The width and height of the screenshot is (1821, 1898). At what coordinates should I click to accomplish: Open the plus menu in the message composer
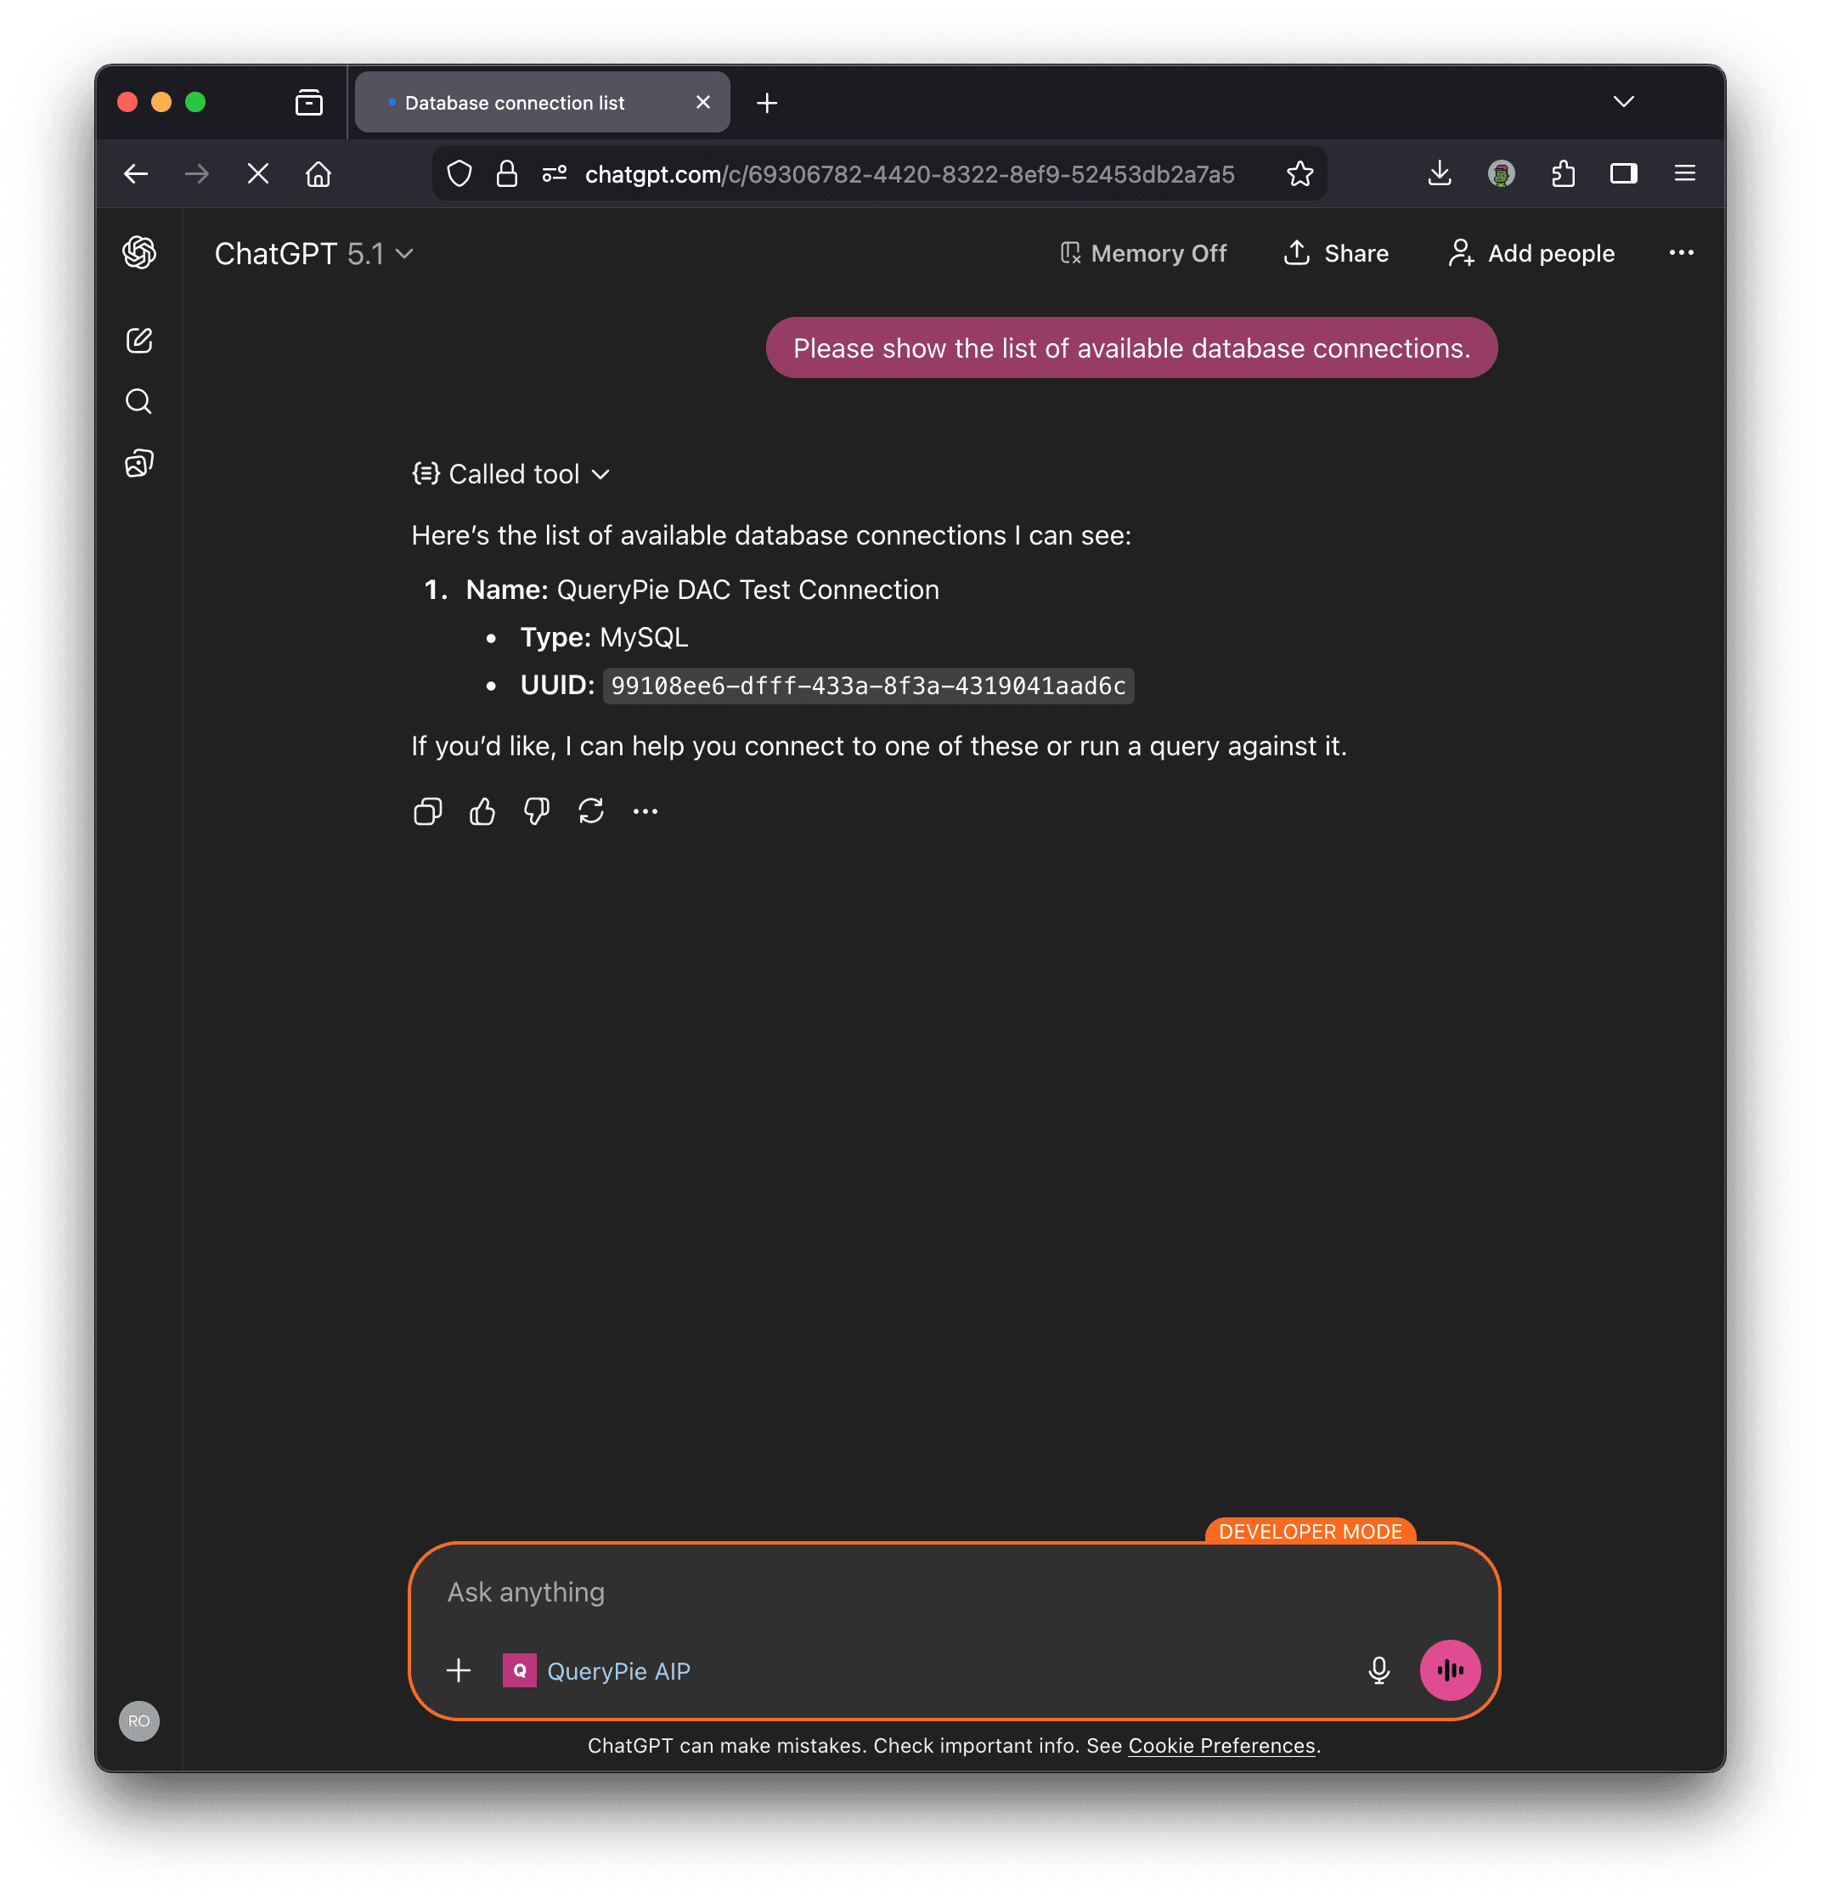pos(458,1669)
